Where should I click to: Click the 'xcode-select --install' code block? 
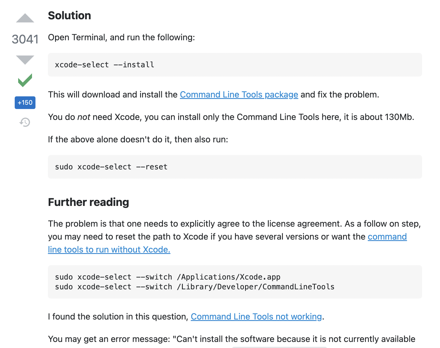click(x=235, y=65)
